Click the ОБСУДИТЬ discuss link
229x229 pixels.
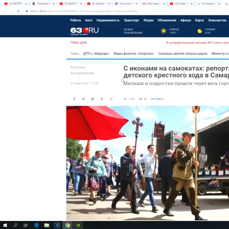pyautogui.click(x=157, y=99)
